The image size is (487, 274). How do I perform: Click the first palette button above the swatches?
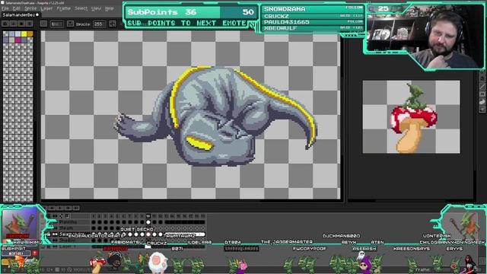(x=5, y=24)
